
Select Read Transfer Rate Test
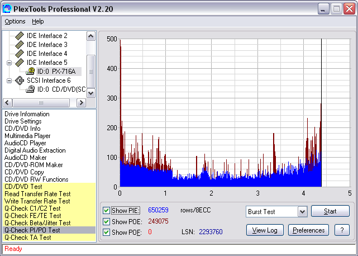click(49, 194)
